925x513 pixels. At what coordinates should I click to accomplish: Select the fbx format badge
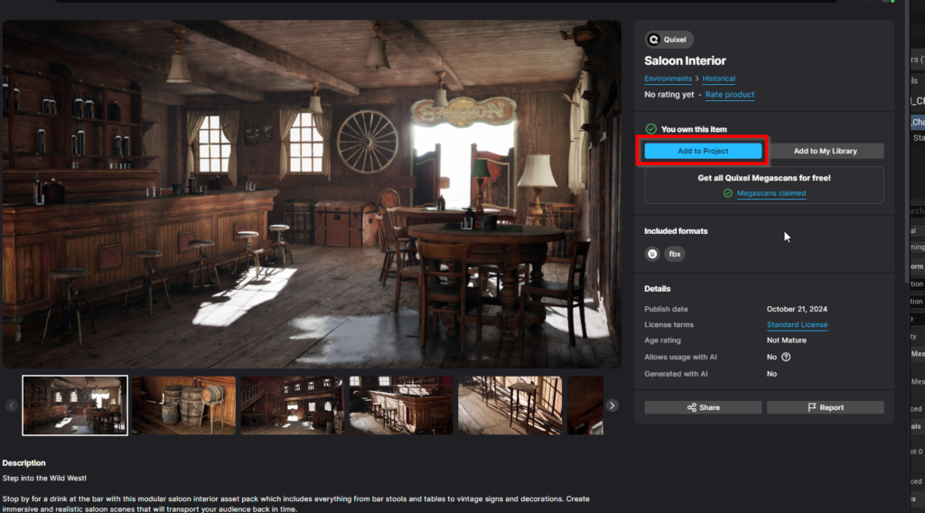click(675, 255)
